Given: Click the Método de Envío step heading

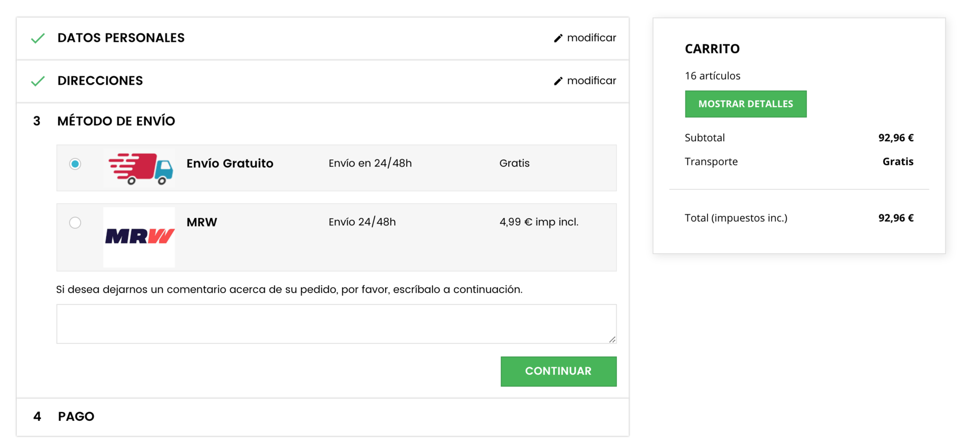Looking at the screenshot, I should 116,121.
